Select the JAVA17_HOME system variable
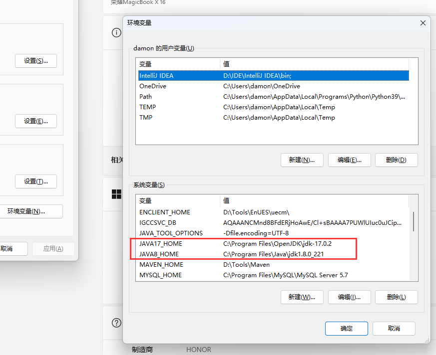 click(274, 244)
